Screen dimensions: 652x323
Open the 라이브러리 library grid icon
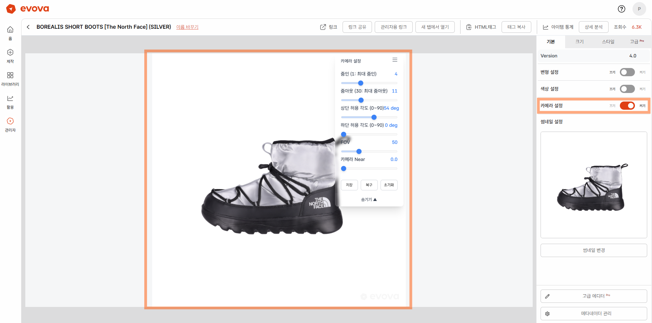[10, 76]
